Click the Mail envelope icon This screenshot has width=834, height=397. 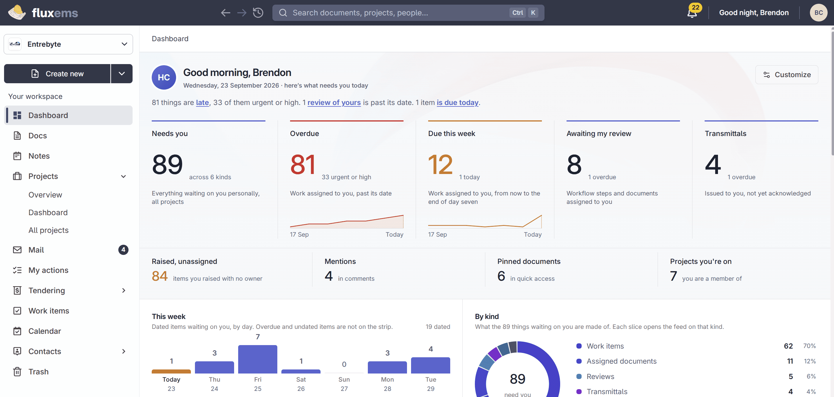[17, 250]
